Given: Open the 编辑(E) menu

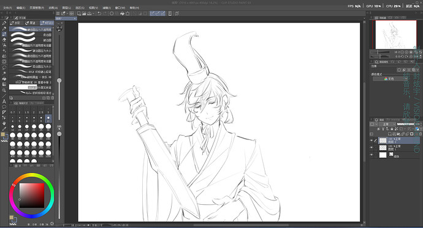Looking at the screenshot, I should point(21,8).
